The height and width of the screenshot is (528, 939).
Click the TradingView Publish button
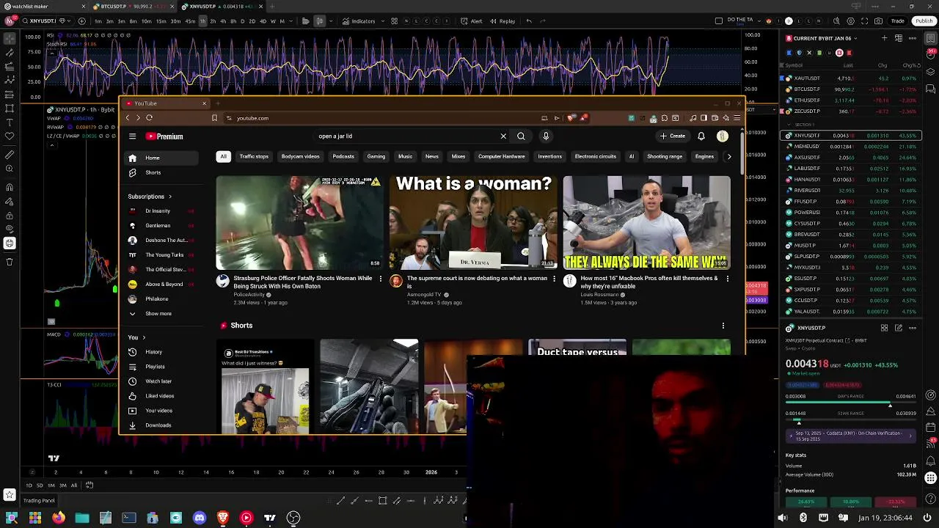pyautogui.click(x=924, y=21)
